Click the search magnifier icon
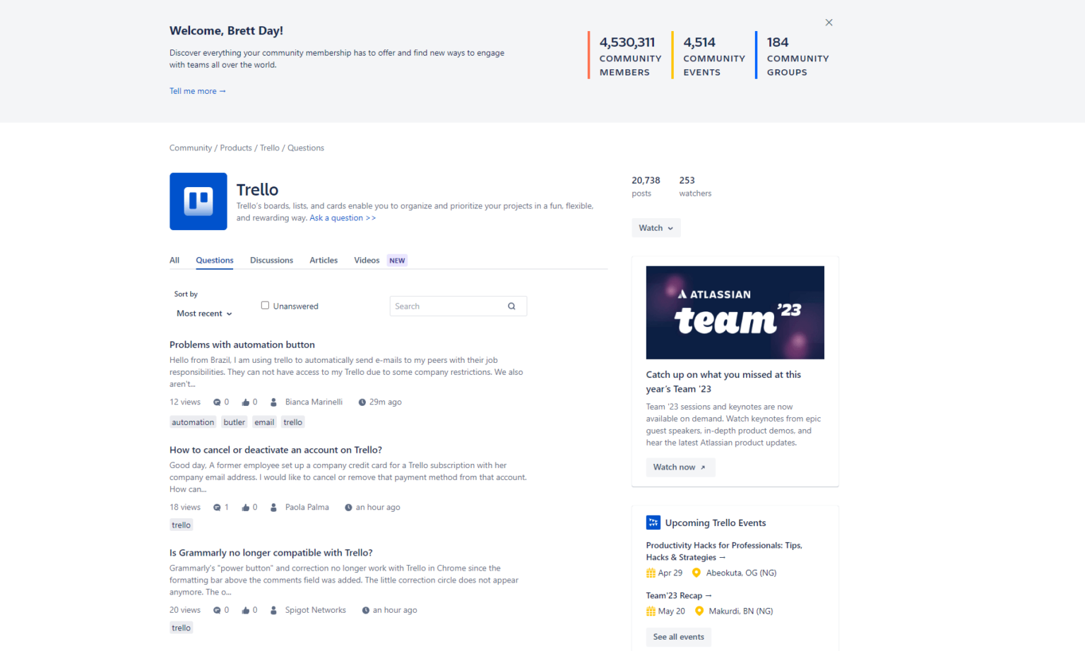Image resolution: width=1085 pixels, height=651 pixels. tap(511, 306)
